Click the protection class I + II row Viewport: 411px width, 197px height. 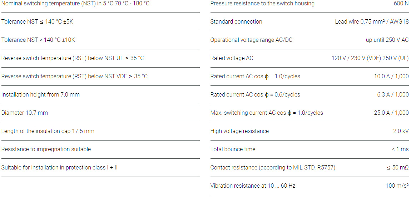pyautogui.click(x=59, y=168)
